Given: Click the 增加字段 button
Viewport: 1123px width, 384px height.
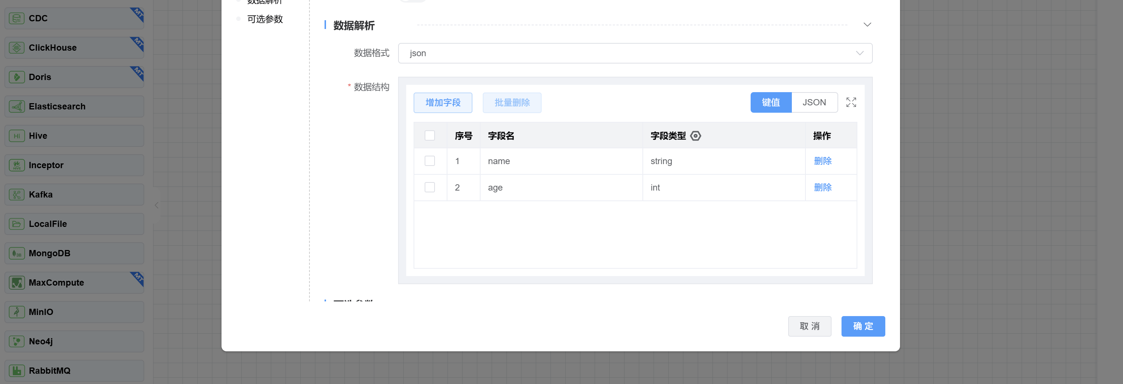Looking at the screenshot, I should (x=443, y=103).
